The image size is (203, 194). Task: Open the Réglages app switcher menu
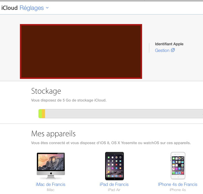coord(34,8)
